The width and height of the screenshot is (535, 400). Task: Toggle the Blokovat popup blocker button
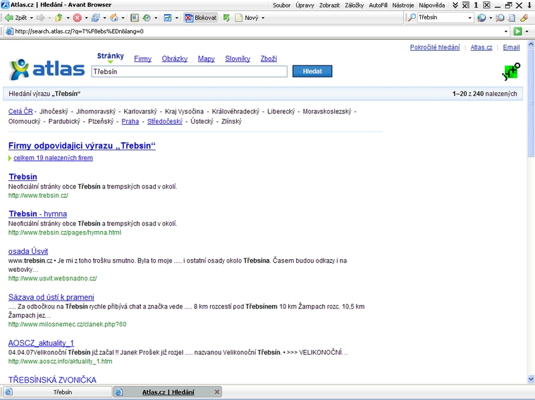click(201, 18)
